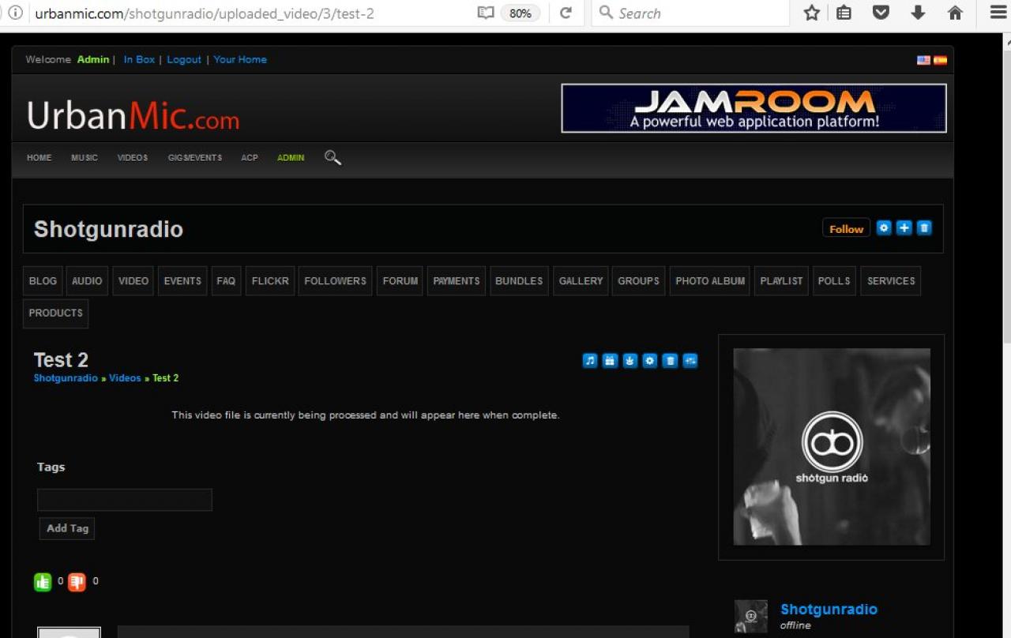Click the download icon for Test 2

(630, 361)
